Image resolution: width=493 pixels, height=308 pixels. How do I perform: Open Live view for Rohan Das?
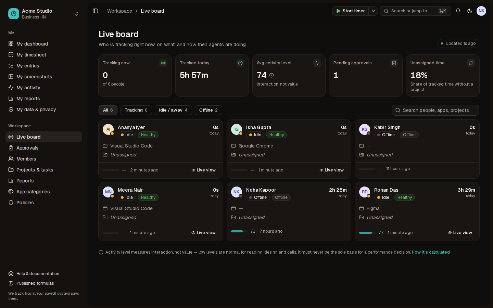[460, 233]
